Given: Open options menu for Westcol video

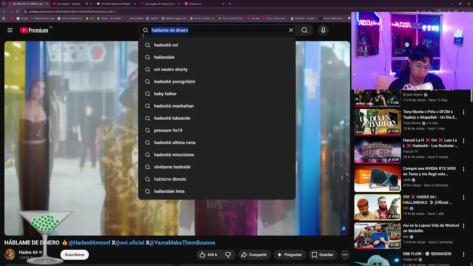Looking at the screenshot, I should tap(463, 226).
